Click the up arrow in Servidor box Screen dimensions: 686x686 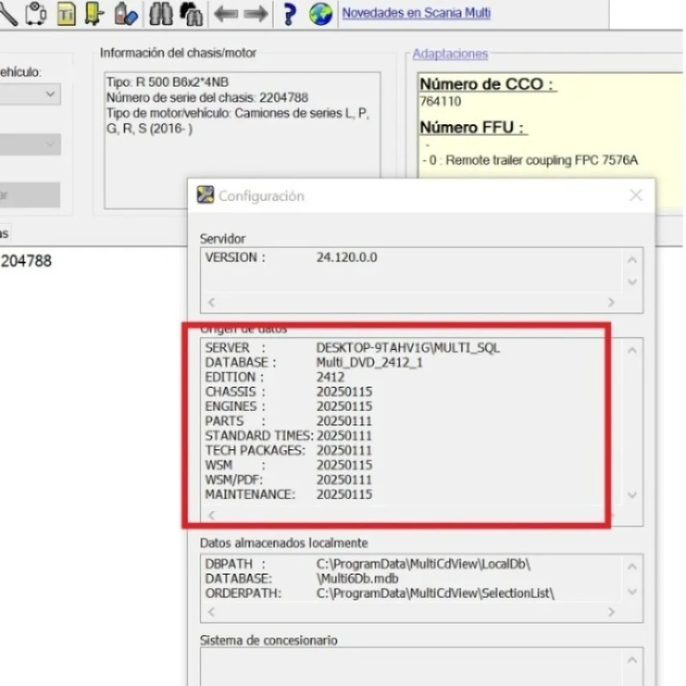click(x=632, y=261)
